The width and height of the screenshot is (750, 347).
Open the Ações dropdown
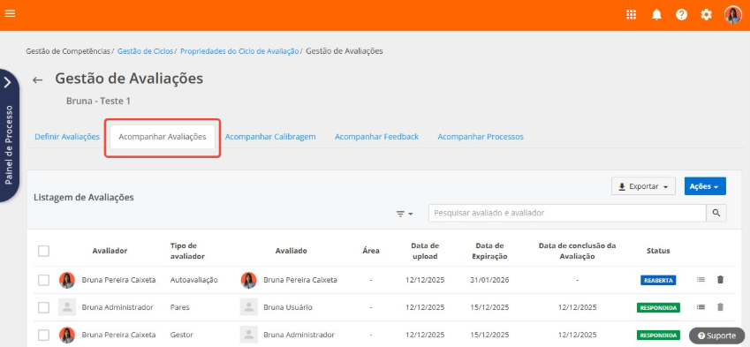tap(705, 186)
